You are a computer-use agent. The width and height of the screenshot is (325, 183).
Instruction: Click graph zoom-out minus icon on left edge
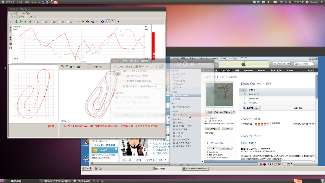[10, 48]
